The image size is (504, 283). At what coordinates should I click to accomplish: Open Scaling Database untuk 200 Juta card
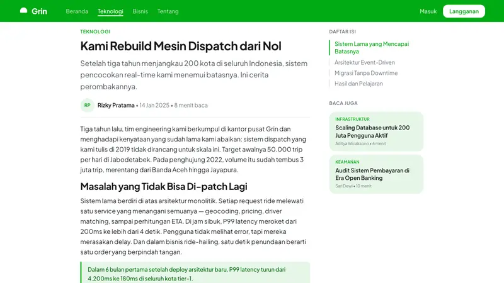pyautogui.click(x=376, y=131)
